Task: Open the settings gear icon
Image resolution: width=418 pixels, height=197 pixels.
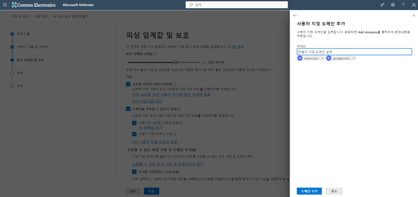Action: coord(393,5)
